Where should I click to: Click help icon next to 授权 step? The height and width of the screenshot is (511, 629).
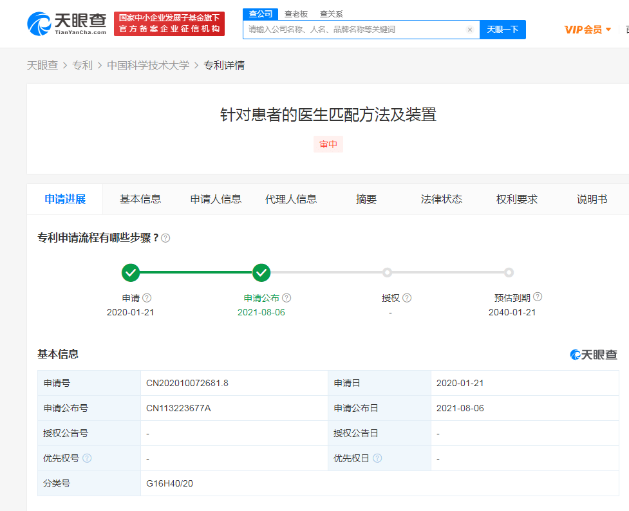(x=407, y=298)
